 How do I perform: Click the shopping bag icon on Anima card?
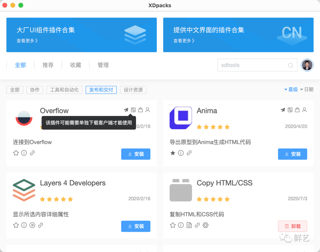point(297,110)
